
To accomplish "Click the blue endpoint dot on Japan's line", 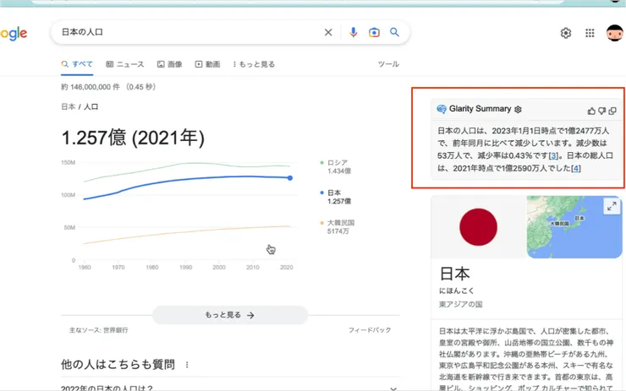I will tap(290, 178).
